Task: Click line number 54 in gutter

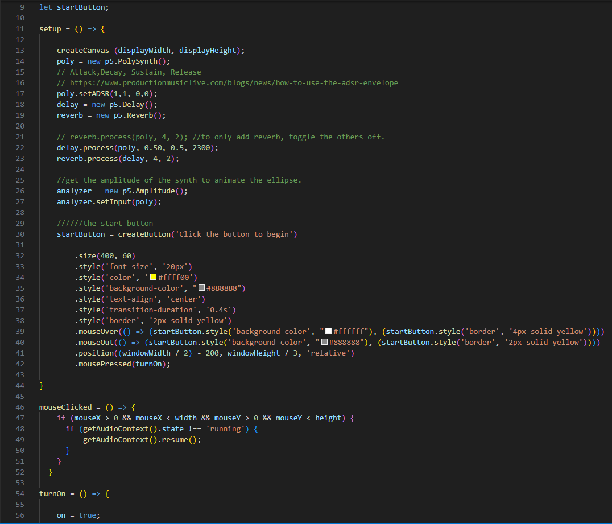Action: tap(20, 493)
